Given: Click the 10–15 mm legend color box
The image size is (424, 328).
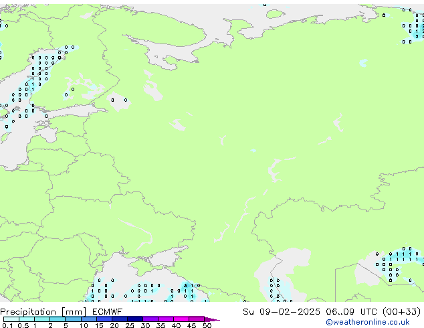Looking at the screenshot, I should tap(88, 319).
